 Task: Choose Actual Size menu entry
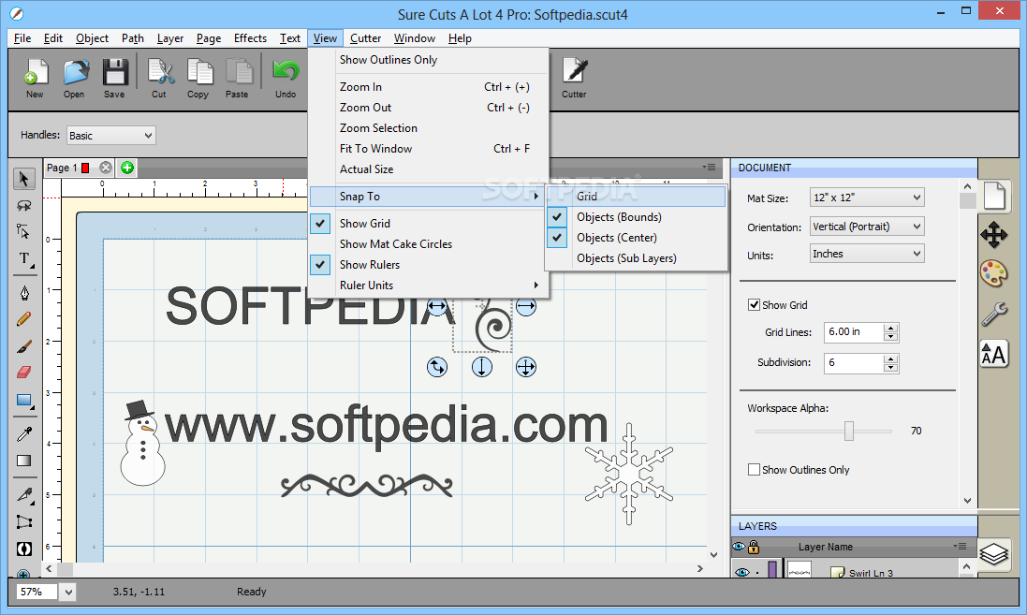(429, 169)
